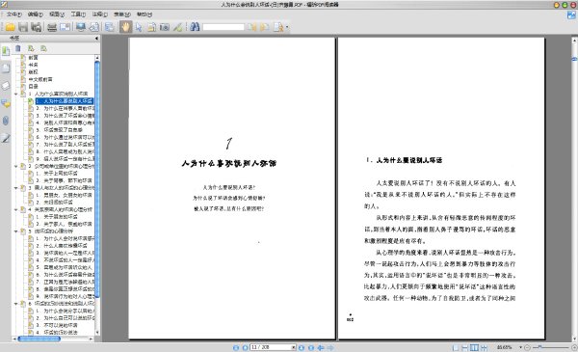Switch to continuous facing layout
The width and height of the screenshot is (578, 352).
pos(484,347)
